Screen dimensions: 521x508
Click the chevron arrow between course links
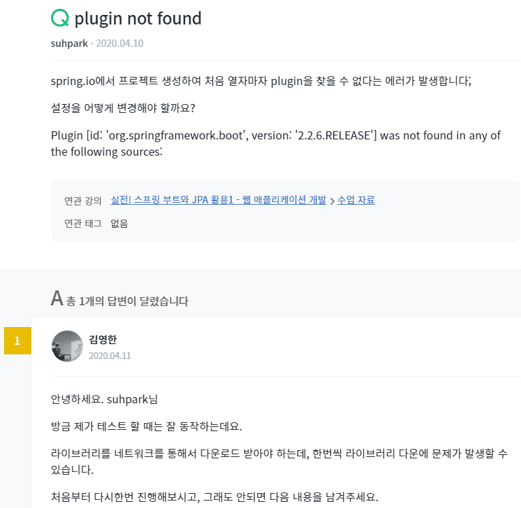point(332,201)
